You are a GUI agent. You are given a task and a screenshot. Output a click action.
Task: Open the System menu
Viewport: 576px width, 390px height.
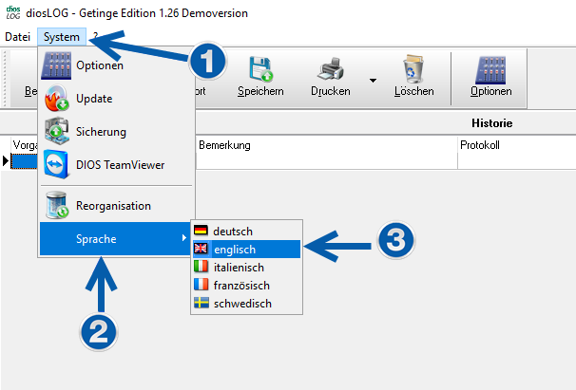(x=62, y=36)
